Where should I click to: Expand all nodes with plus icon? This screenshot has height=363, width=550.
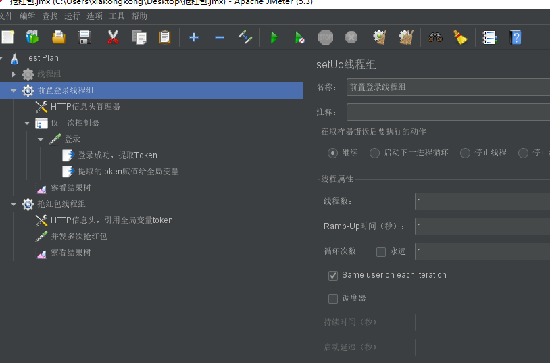coord(194,37)
